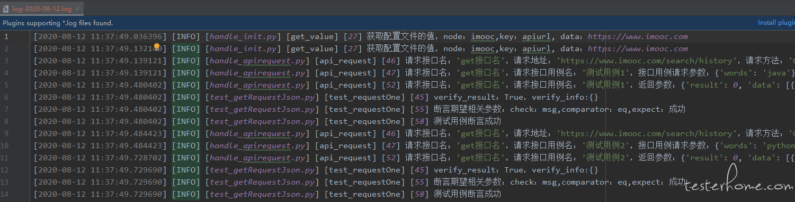Click line number 6 in the gutter
The image size is (795, 202).
pyautogui.click(x=6, y=97)
